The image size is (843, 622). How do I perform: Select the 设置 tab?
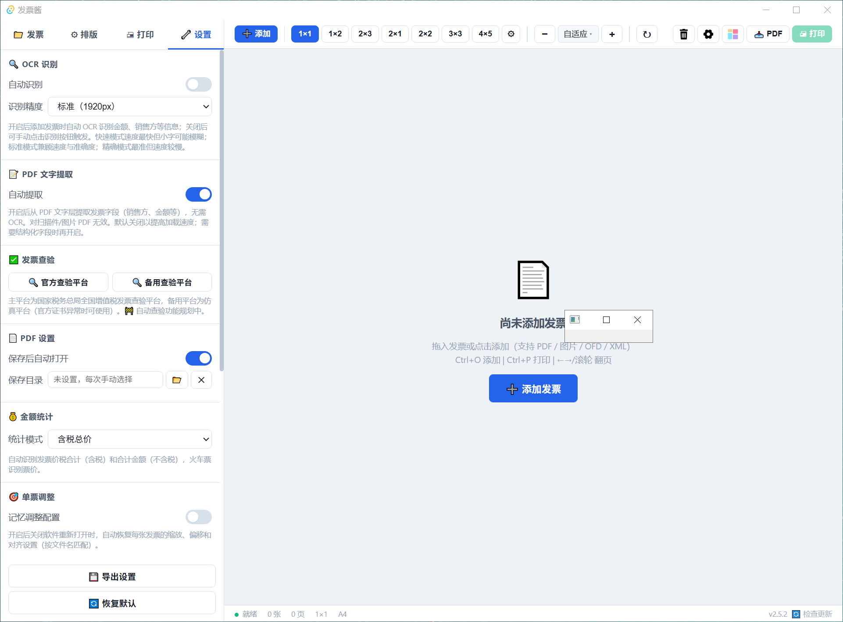click(x=196, y=35)
